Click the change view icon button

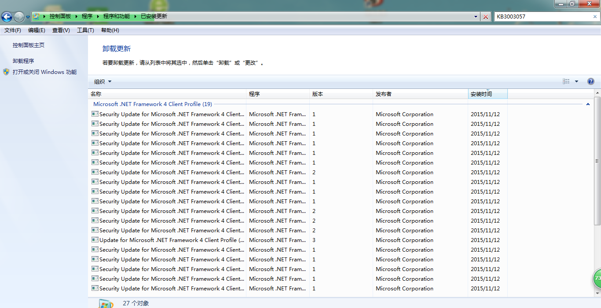[566, 81]
